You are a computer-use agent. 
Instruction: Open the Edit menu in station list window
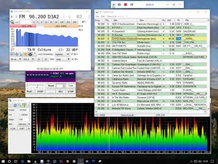point(103,16)
